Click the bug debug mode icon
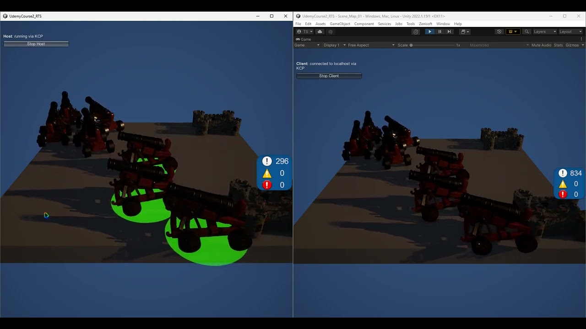This screenshot has width=586, height=329. [x=416, y=32]
